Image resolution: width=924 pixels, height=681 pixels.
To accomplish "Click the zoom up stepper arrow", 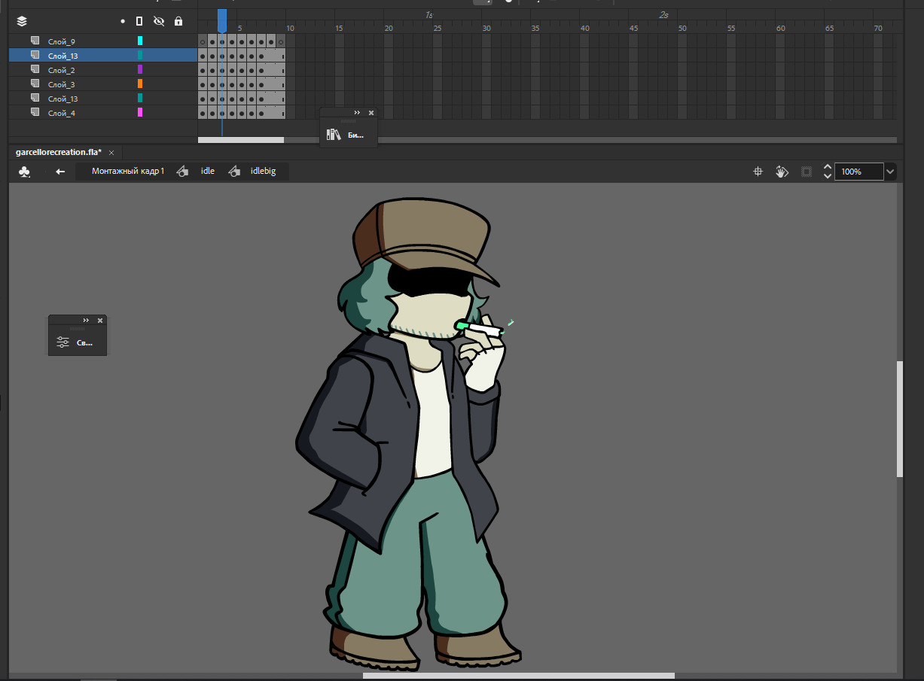I will 827,167.
